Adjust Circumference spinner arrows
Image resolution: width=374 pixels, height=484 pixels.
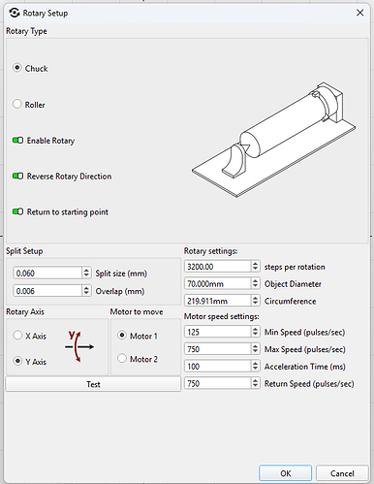(x=255, y=301)
